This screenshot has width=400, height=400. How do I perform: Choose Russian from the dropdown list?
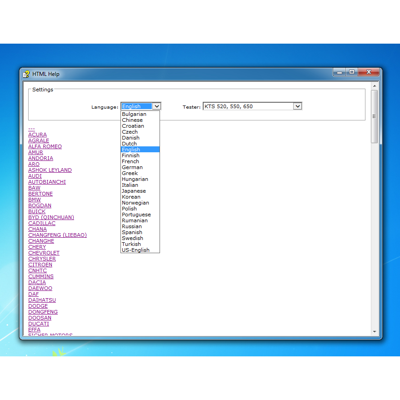[140, 226]
